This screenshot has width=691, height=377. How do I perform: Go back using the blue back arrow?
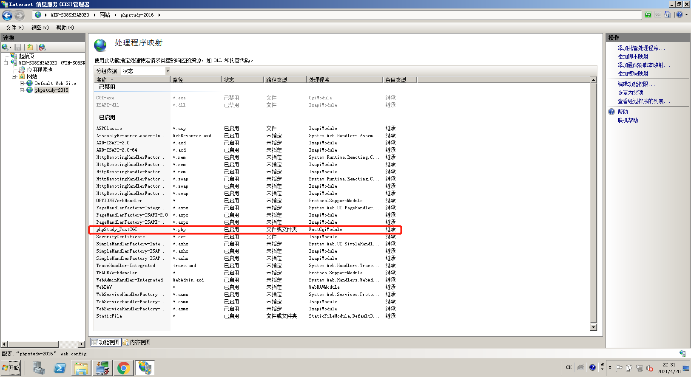[7, 15]
